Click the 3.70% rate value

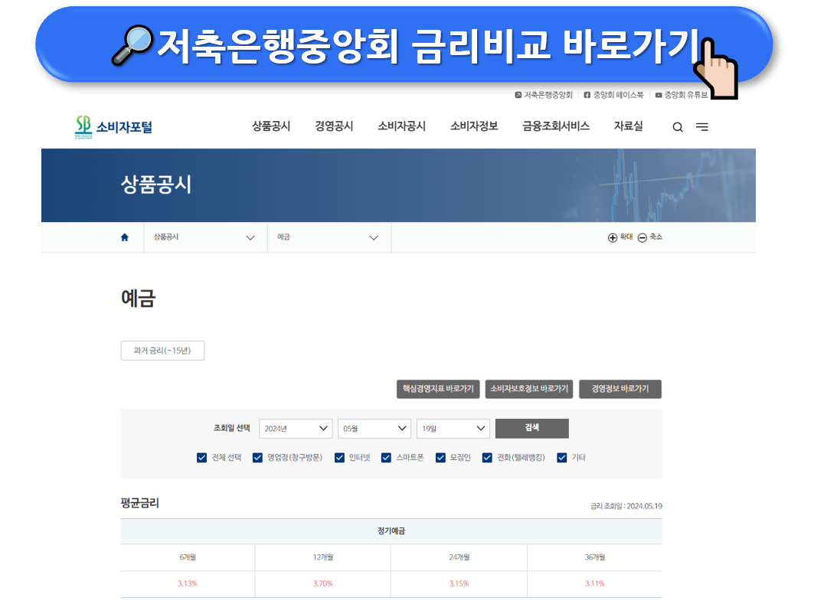[323, 584]
